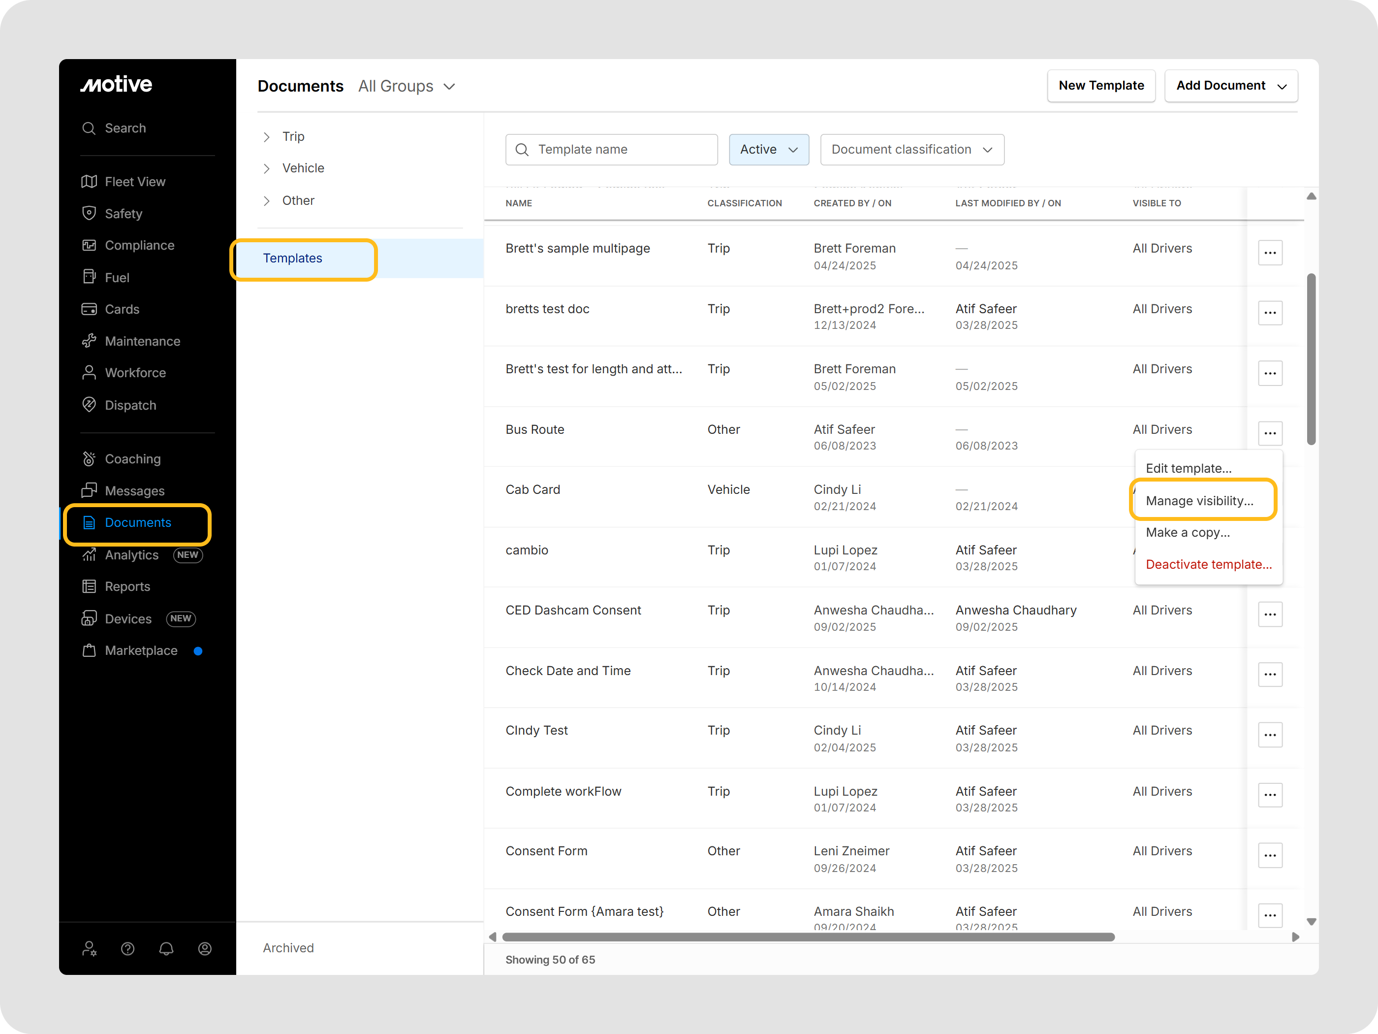The height and width of the screenshot is (1034, 1378).
Task: Open the Coaching whistle icon
Action: 89,459
